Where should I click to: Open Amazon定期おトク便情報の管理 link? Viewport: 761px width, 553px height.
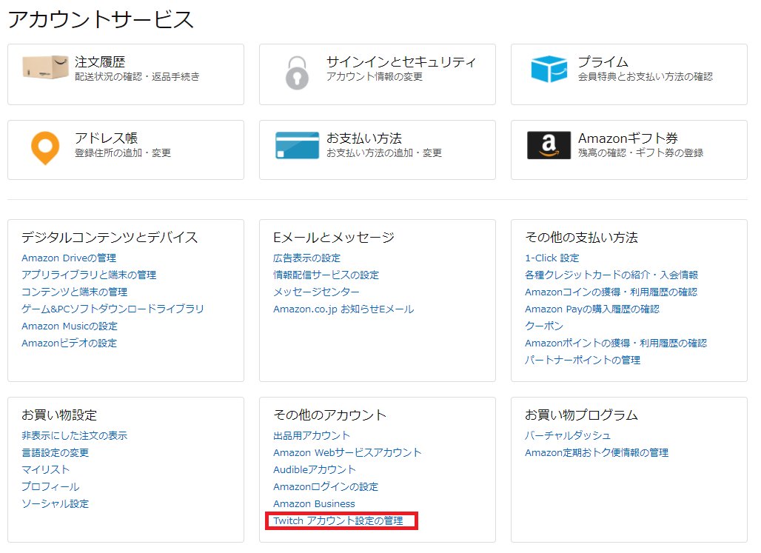click(597, 452)
